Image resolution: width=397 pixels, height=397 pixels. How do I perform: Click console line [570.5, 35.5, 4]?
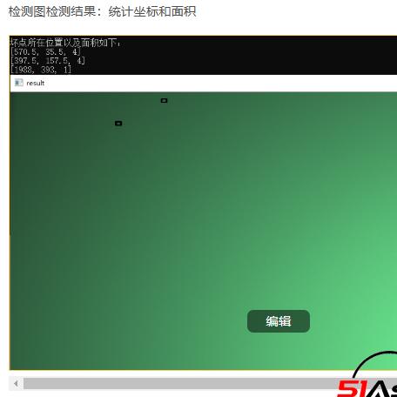pyautogui.click(x=45, y=52)
